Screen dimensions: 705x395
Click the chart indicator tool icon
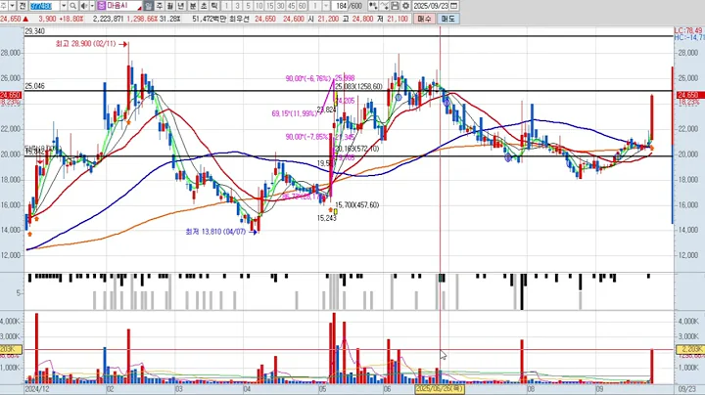coord(373,6)
